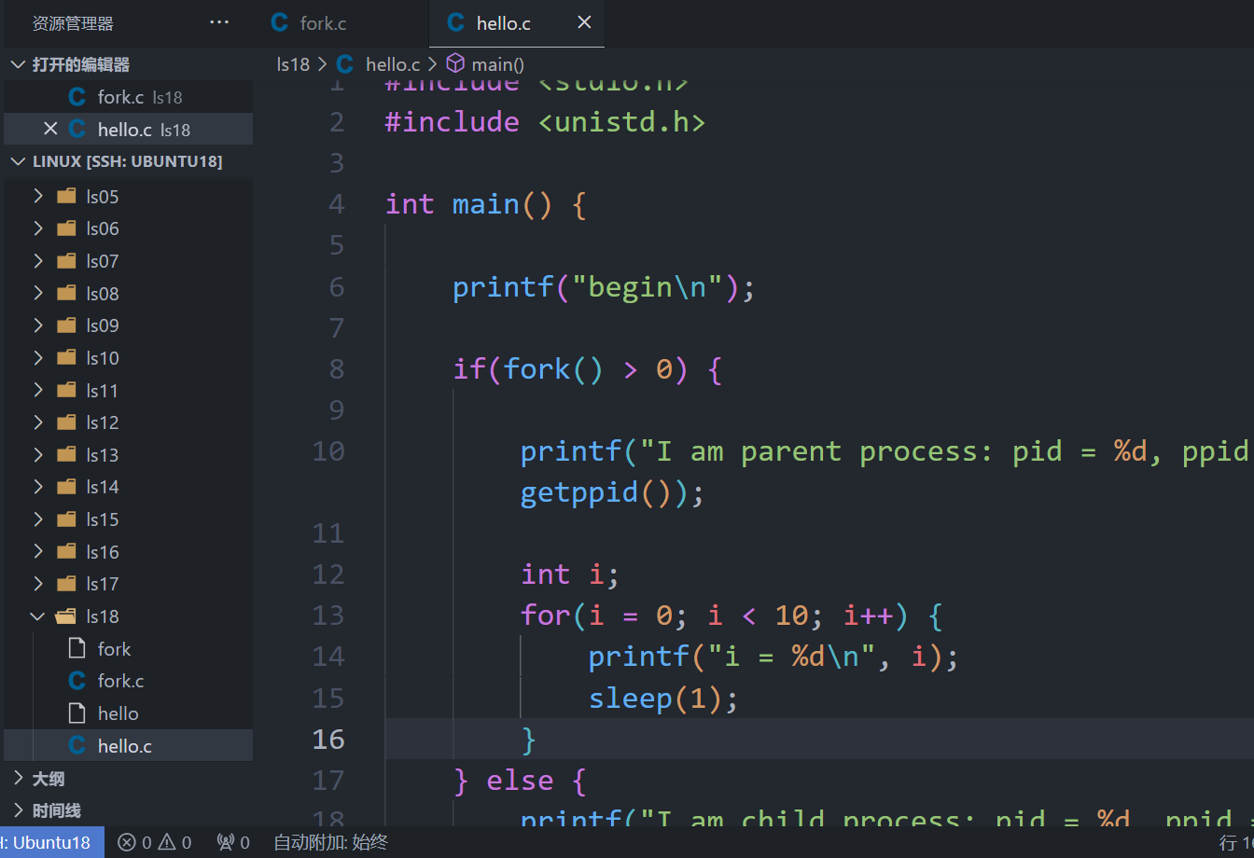
Task: Expand the ls09 folder
Action: pos(38,325)
